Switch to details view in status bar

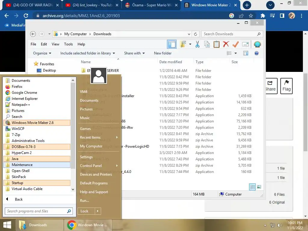coord(252,187)
